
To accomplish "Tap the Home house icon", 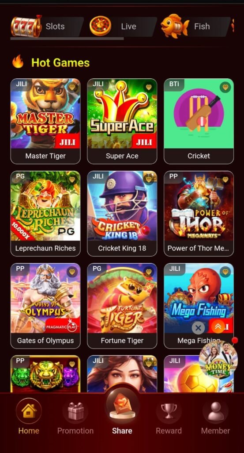I will coord(29,411).
